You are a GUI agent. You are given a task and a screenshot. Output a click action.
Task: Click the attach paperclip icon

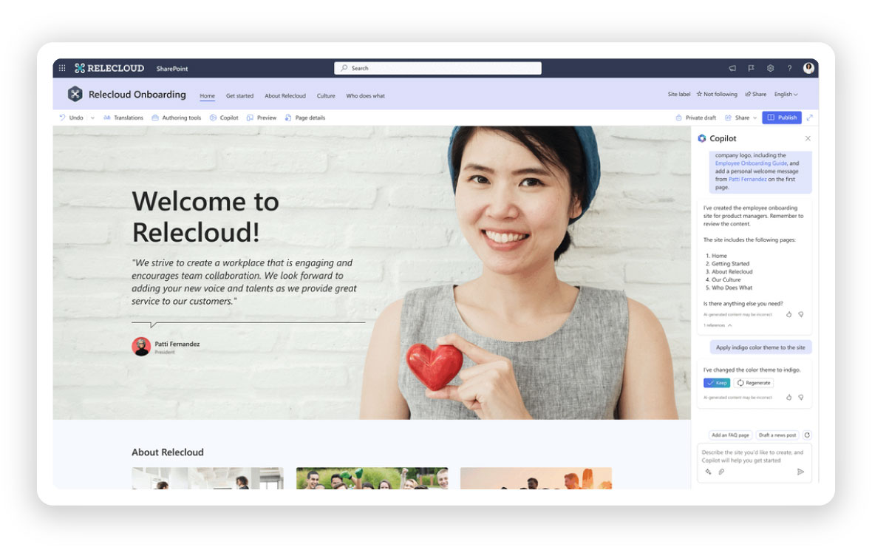click(x=721, y=472)
